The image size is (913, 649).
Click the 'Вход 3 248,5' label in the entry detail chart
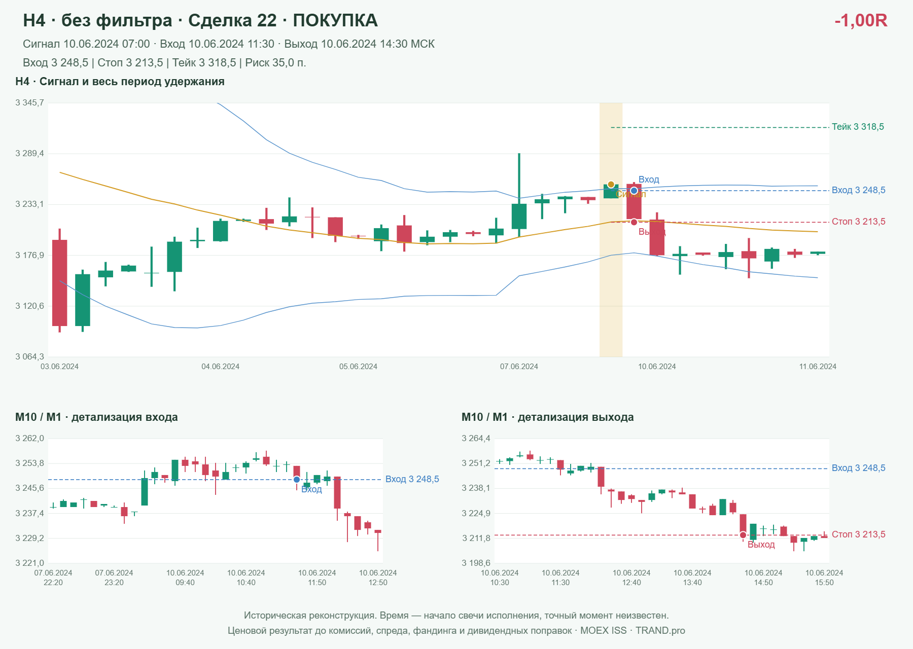412,479
